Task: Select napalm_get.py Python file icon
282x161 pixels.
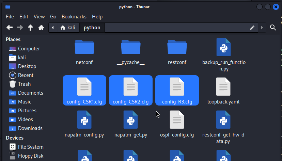Action: coord(131,120)
